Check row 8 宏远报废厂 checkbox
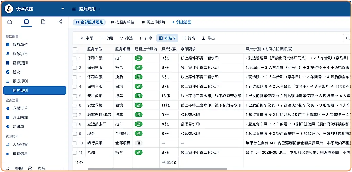 click(x=75, y=124)
